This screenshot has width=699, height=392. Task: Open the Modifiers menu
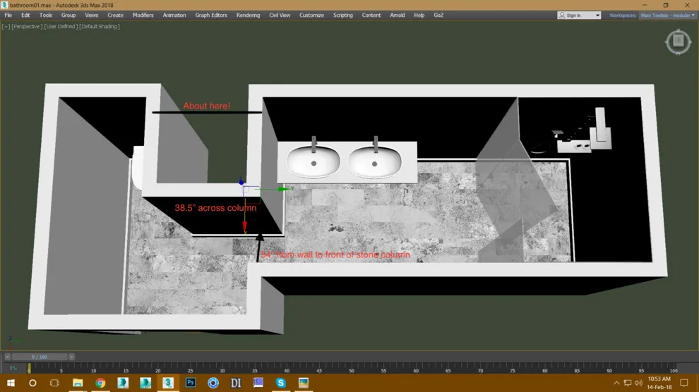click(x=143, y=15)
